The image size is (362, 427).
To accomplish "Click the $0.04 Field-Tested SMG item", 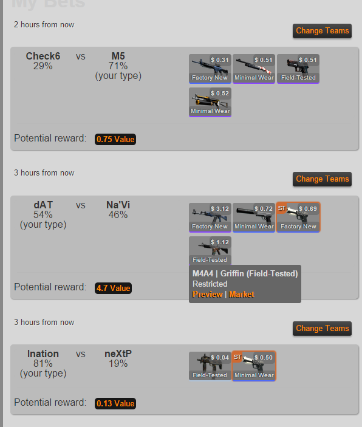I will [x=210, y=366].
